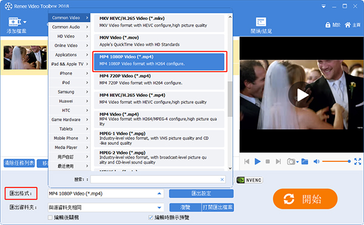This screenshot has width=364, height=225.
Task: Open the output folder combo box
Action: [106, 207]
